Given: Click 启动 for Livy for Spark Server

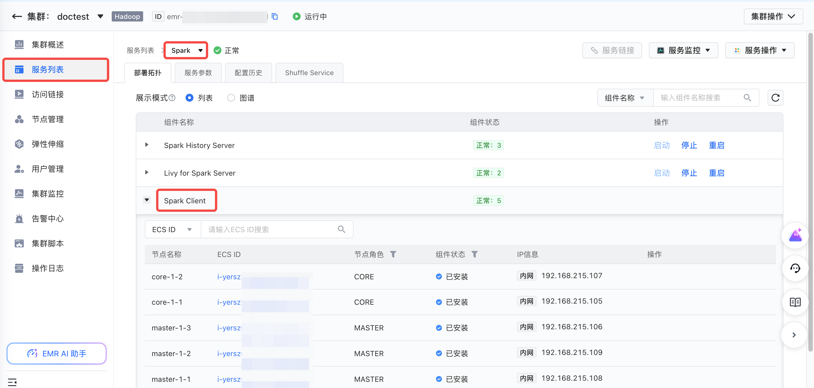Looking at the screenshot, I should pos(662,173).
